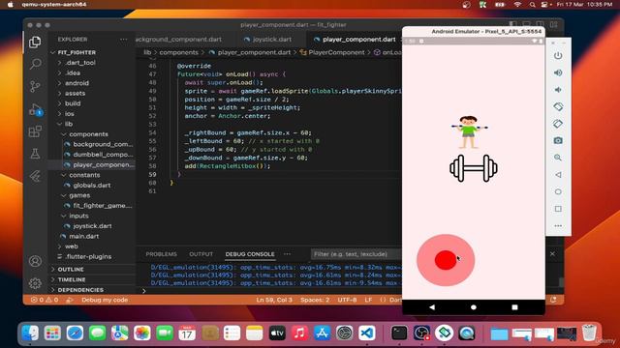
Task: Click 'Debug my code' in the status bar
Action: (x=105, y=300)
